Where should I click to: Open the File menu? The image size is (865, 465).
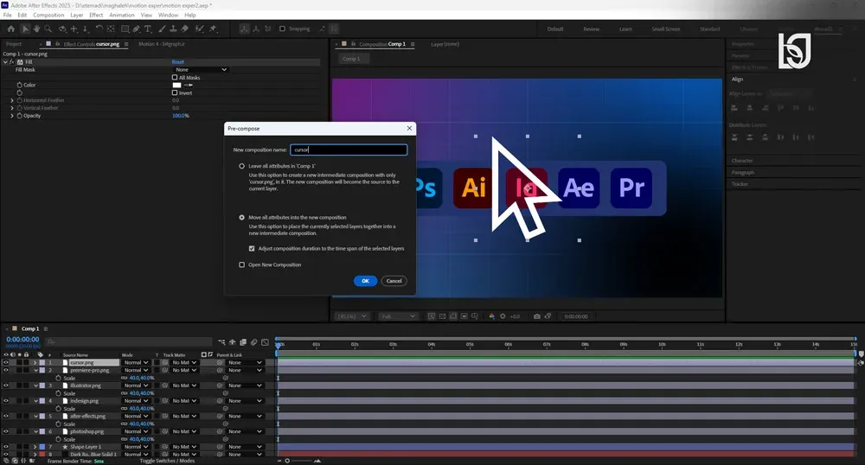7,15
